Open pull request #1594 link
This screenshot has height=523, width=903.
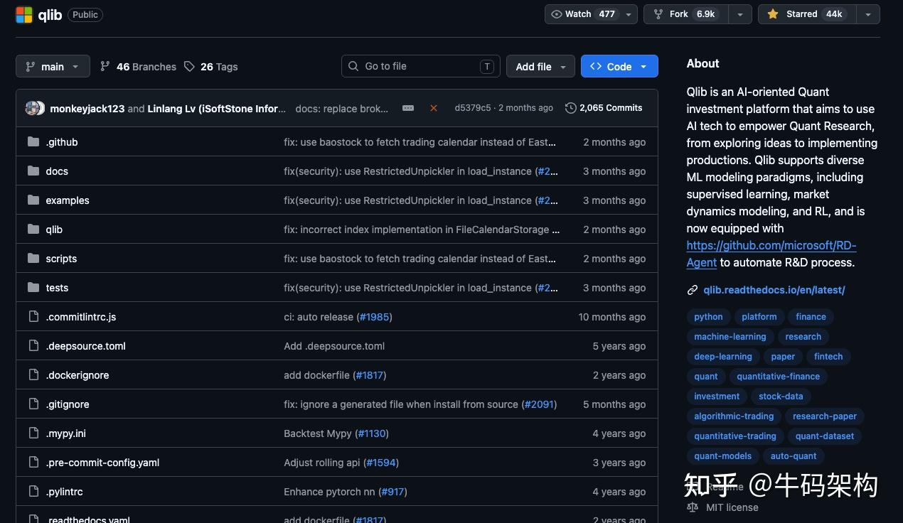click(381, 463)
